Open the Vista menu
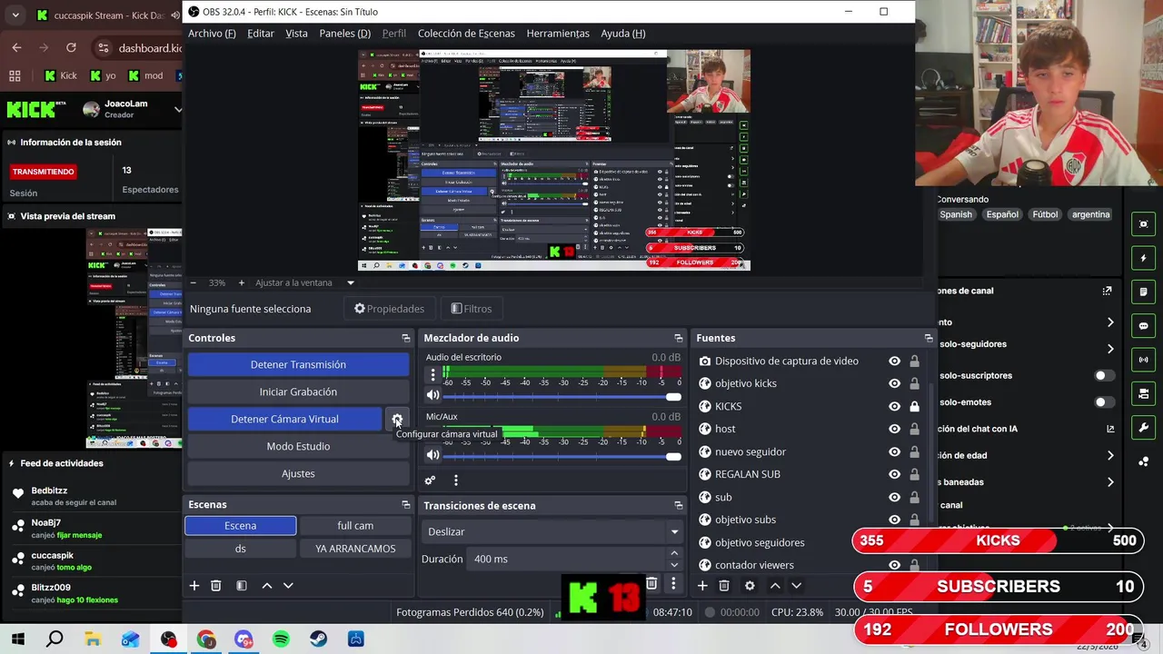Screen dimensions: 1163x654 pyautogui.click(x=296, y=34)
